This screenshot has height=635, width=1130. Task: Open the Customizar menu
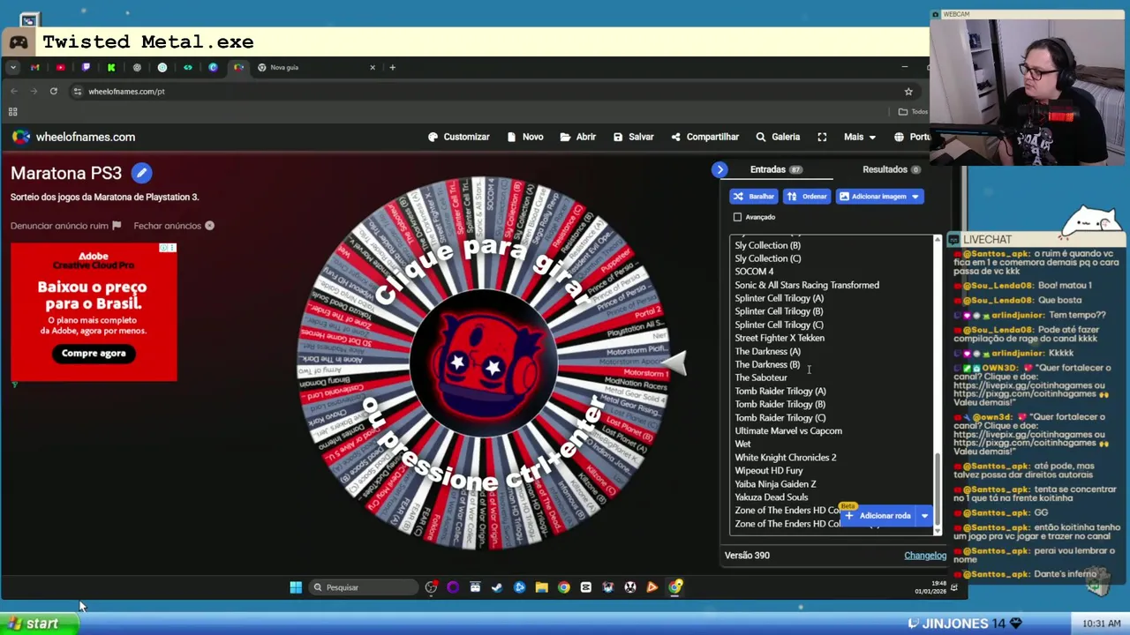[x=458, y=137]
